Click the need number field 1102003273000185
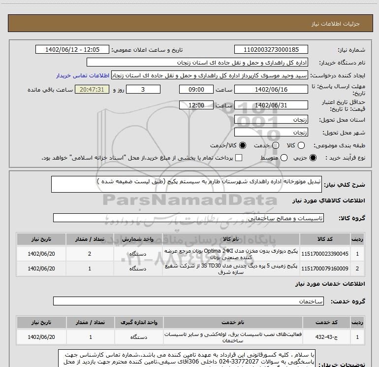The width and height of the screenshot is (379, 367). pyautogui.click(x=271, y=49)
